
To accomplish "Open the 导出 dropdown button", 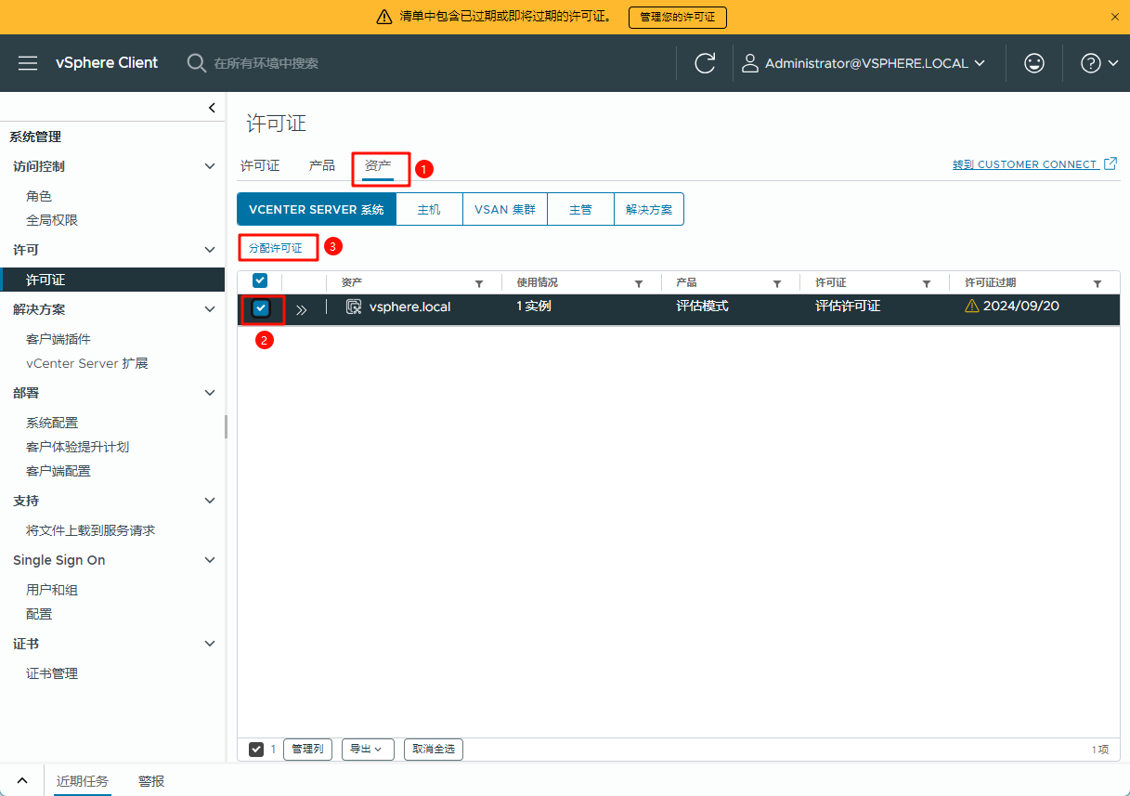I will tap(368, 750).
